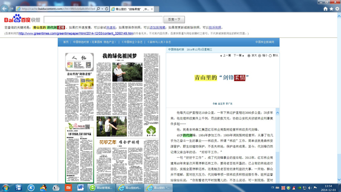
Task: Click the green shield icon in system tray
Action: pyautogui.click(x=289, y=188)
